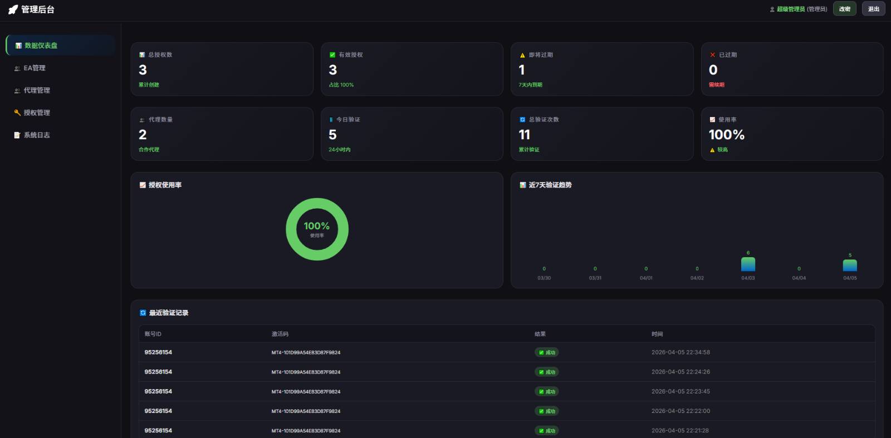Click the 账号ID column header
This screenshot has height=438, width=891.
153,334
